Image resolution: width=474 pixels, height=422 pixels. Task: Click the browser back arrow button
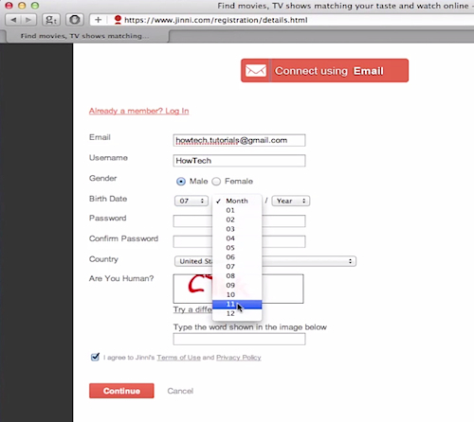point(13,20)
